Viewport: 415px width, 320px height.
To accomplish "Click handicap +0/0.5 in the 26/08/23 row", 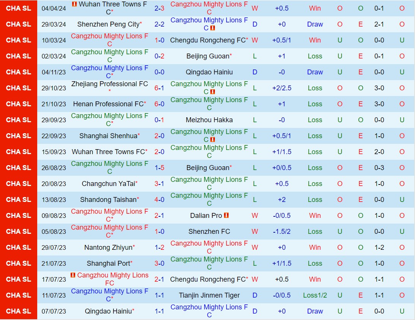I will click(x=282, y=167).
